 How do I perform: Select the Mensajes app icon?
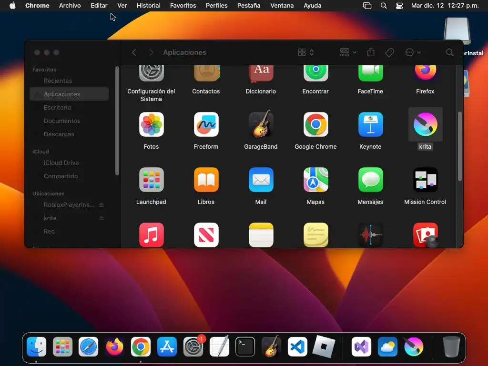point(370,180)
